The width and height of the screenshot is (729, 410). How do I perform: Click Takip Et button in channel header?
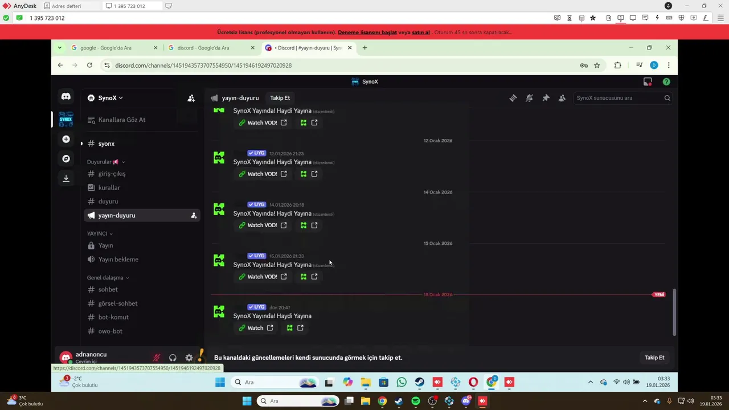click(280, 98)
